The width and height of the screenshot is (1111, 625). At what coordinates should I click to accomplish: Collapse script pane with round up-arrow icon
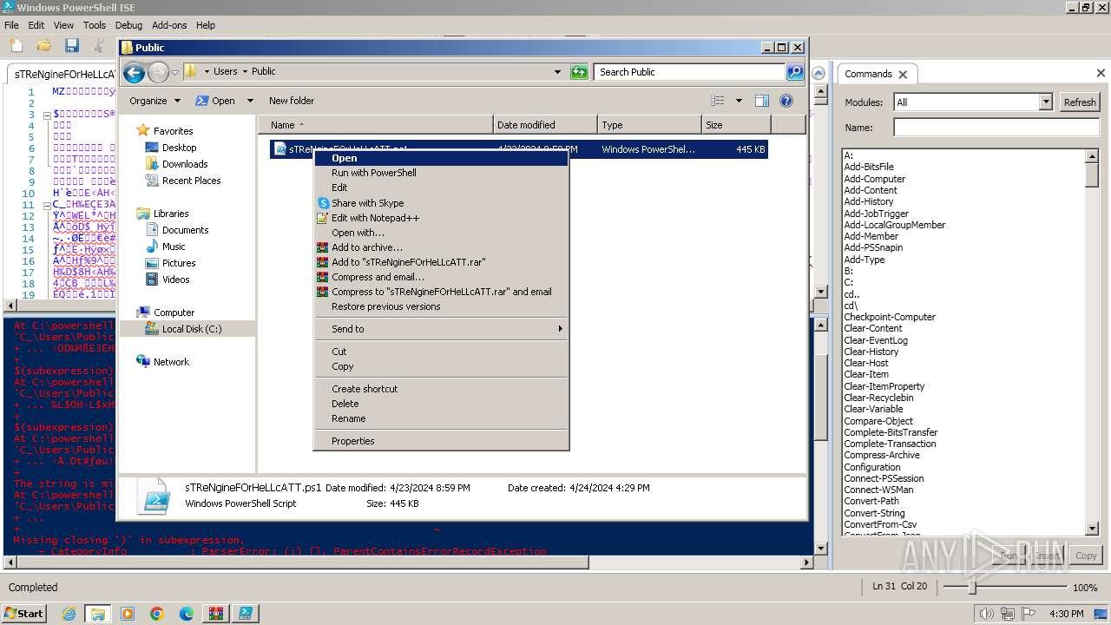point(818,73)
